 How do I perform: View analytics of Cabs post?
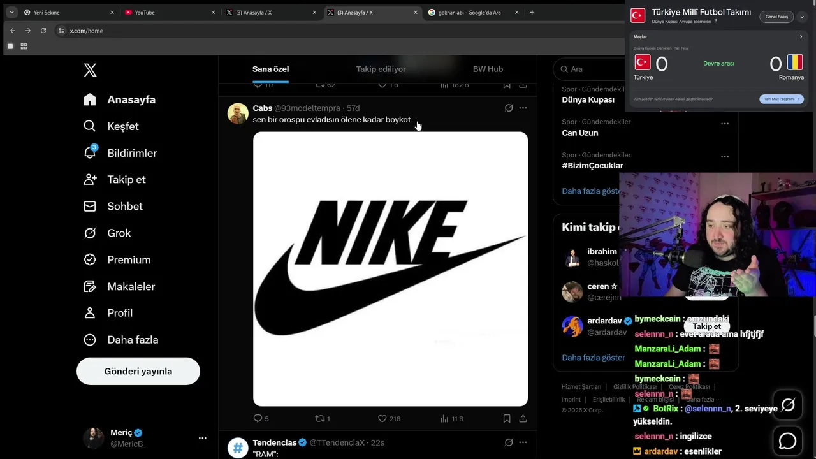click(x=452, y=419)
